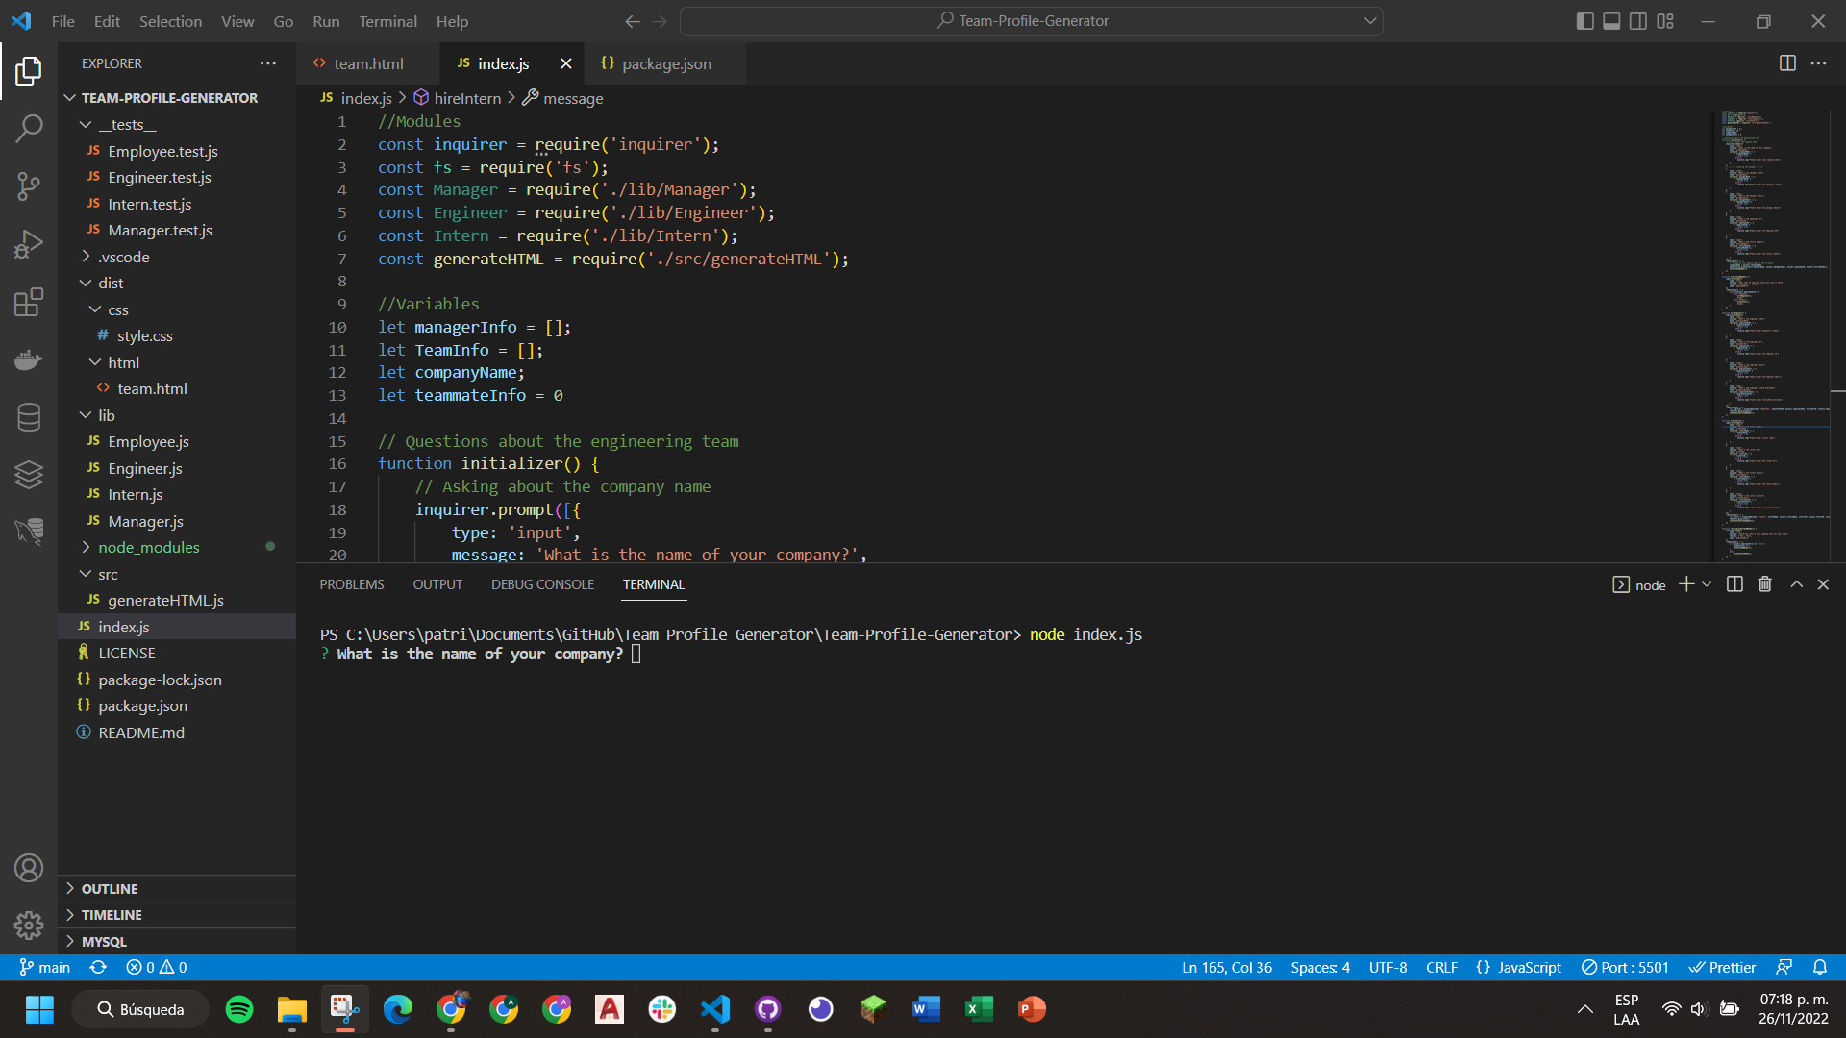This screenshot has height=1038, width=1846.
Task: Toggle the bottom Panel visibility
Action: tap(1611, 21)
